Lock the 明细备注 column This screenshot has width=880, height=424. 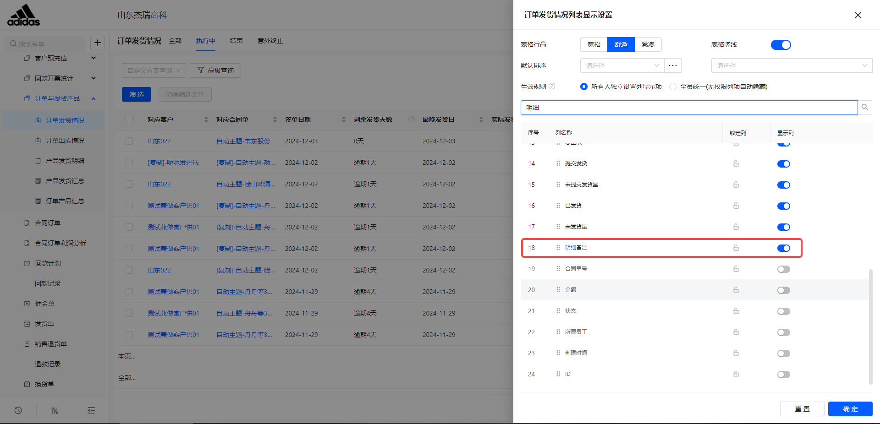pos(736,248)
